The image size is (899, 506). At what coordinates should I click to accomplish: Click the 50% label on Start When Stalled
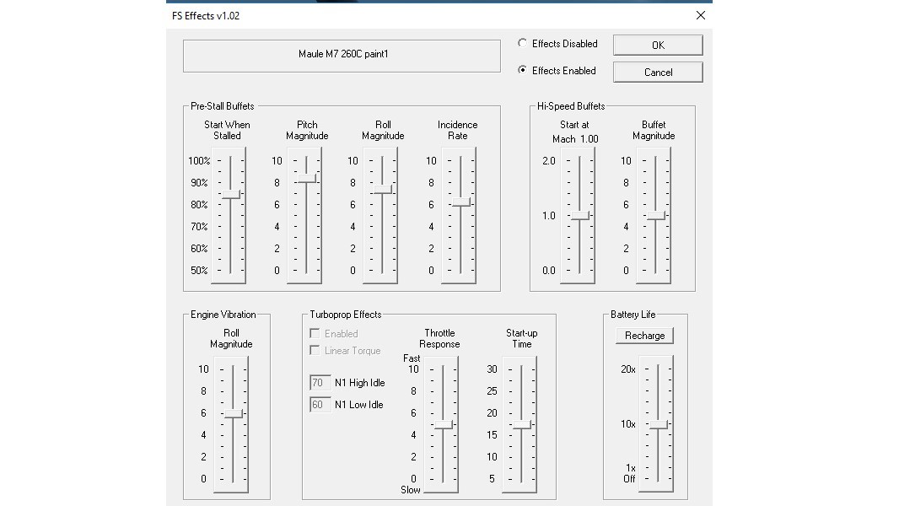coord(199,271)
